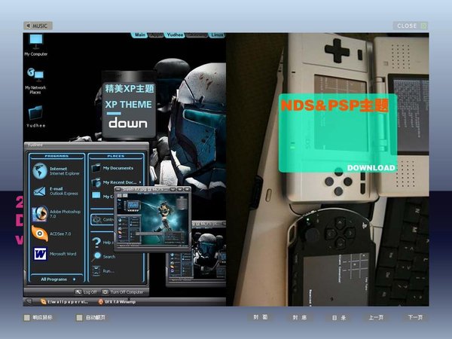Enable the 自动翻页 checkbox
Screen dimensions: 452x339
pyautogui.click(x=79, y=318)
